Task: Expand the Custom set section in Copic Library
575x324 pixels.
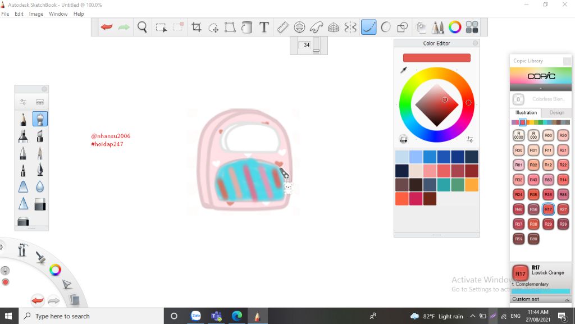Action: tap(541, 299)
